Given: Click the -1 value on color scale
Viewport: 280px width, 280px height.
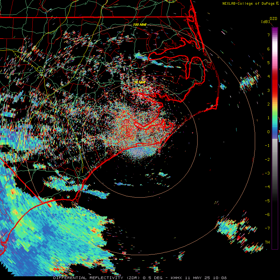Looking at the screenshot, I should pos(267,146).
